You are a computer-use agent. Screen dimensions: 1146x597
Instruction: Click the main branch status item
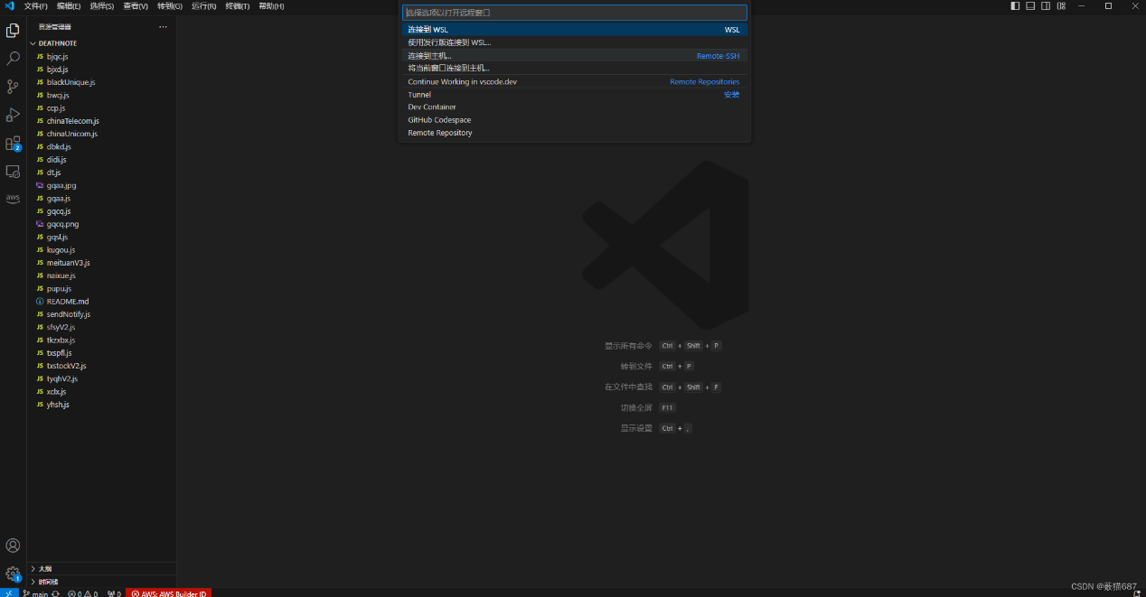(x=35, y=593)
